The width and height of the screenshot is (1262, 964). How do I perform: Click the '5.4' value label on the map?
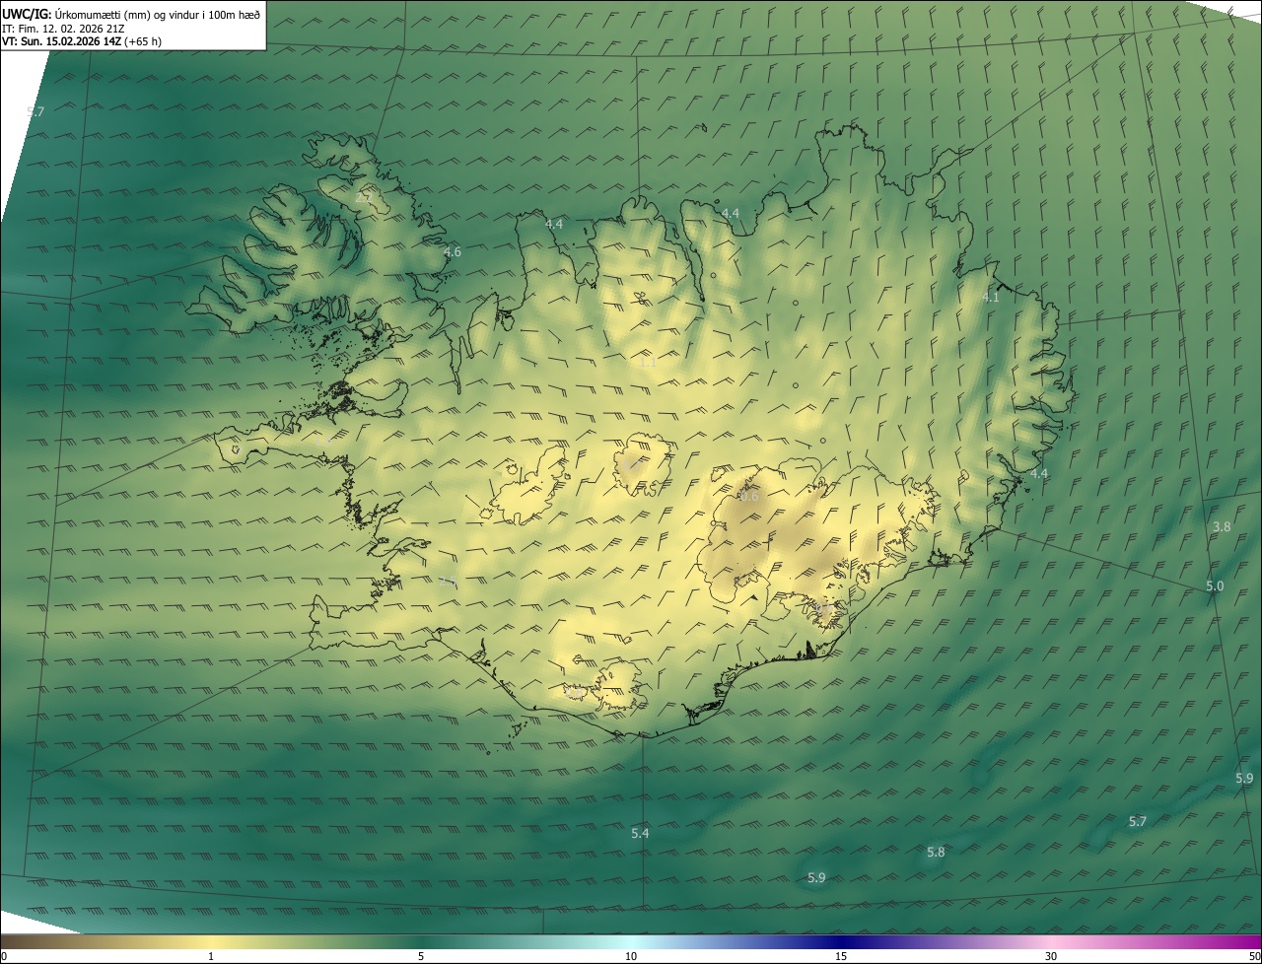click(640, 834)
